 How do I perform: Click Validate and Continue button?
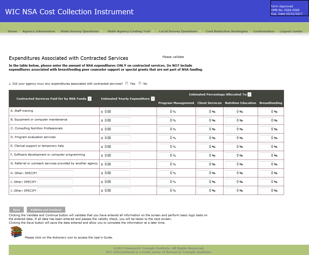[x=46, y=210]
